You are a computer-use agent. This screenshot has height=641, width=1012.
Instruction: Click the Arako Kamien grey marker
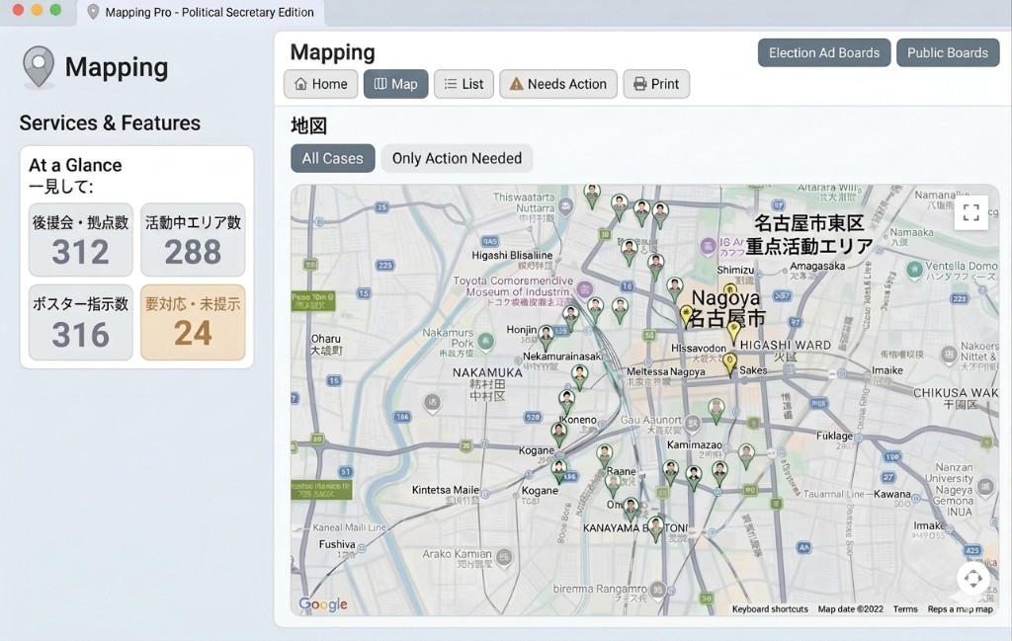point(505,558)
